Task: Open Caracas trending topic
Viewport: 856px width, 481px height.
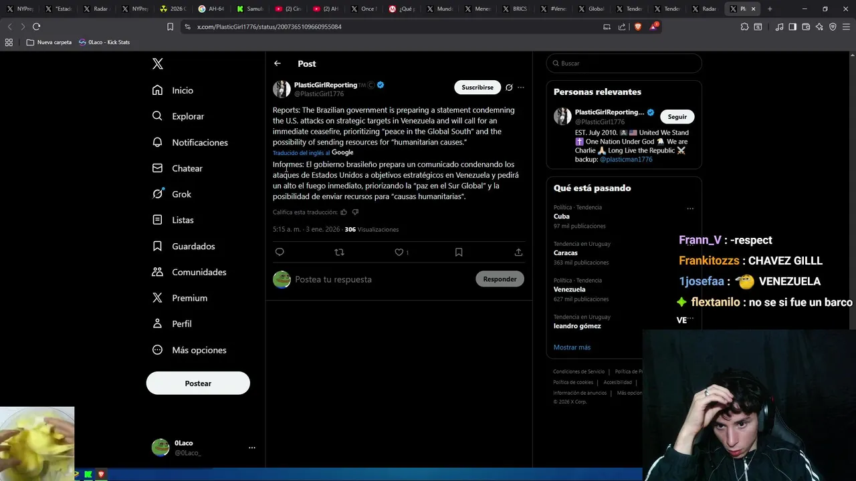Action: [566, 253]
